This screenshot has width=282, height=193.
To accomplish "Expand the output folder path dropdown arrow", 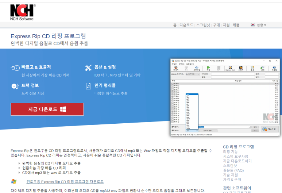I will pos(249,127).
